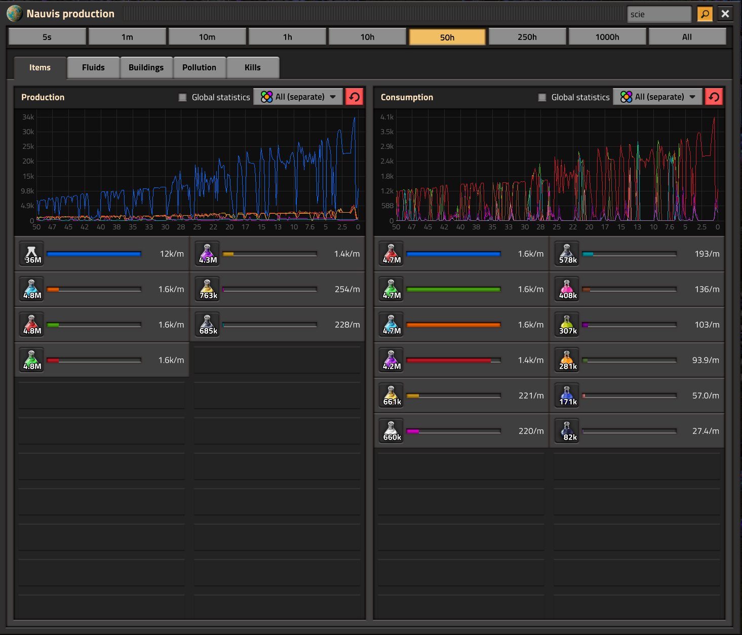Viewport: 742px width, 635px height.
Task: Reset Consumption graph with red arrow button
Action: 714,97
